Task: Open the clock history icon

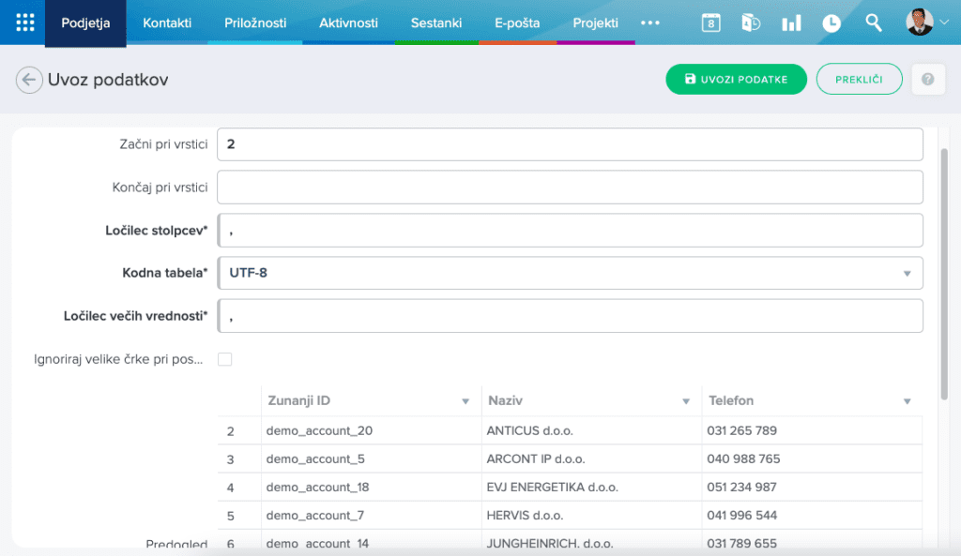Action: tap(831, 23)
